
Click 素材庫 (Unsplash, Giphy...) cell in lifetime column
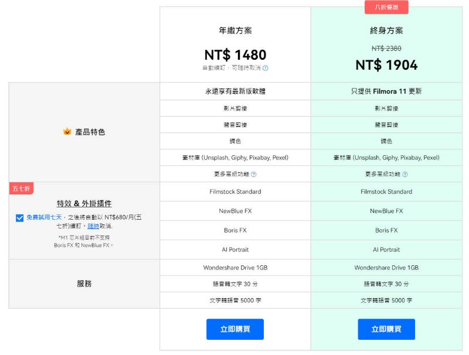pos(386,158)
